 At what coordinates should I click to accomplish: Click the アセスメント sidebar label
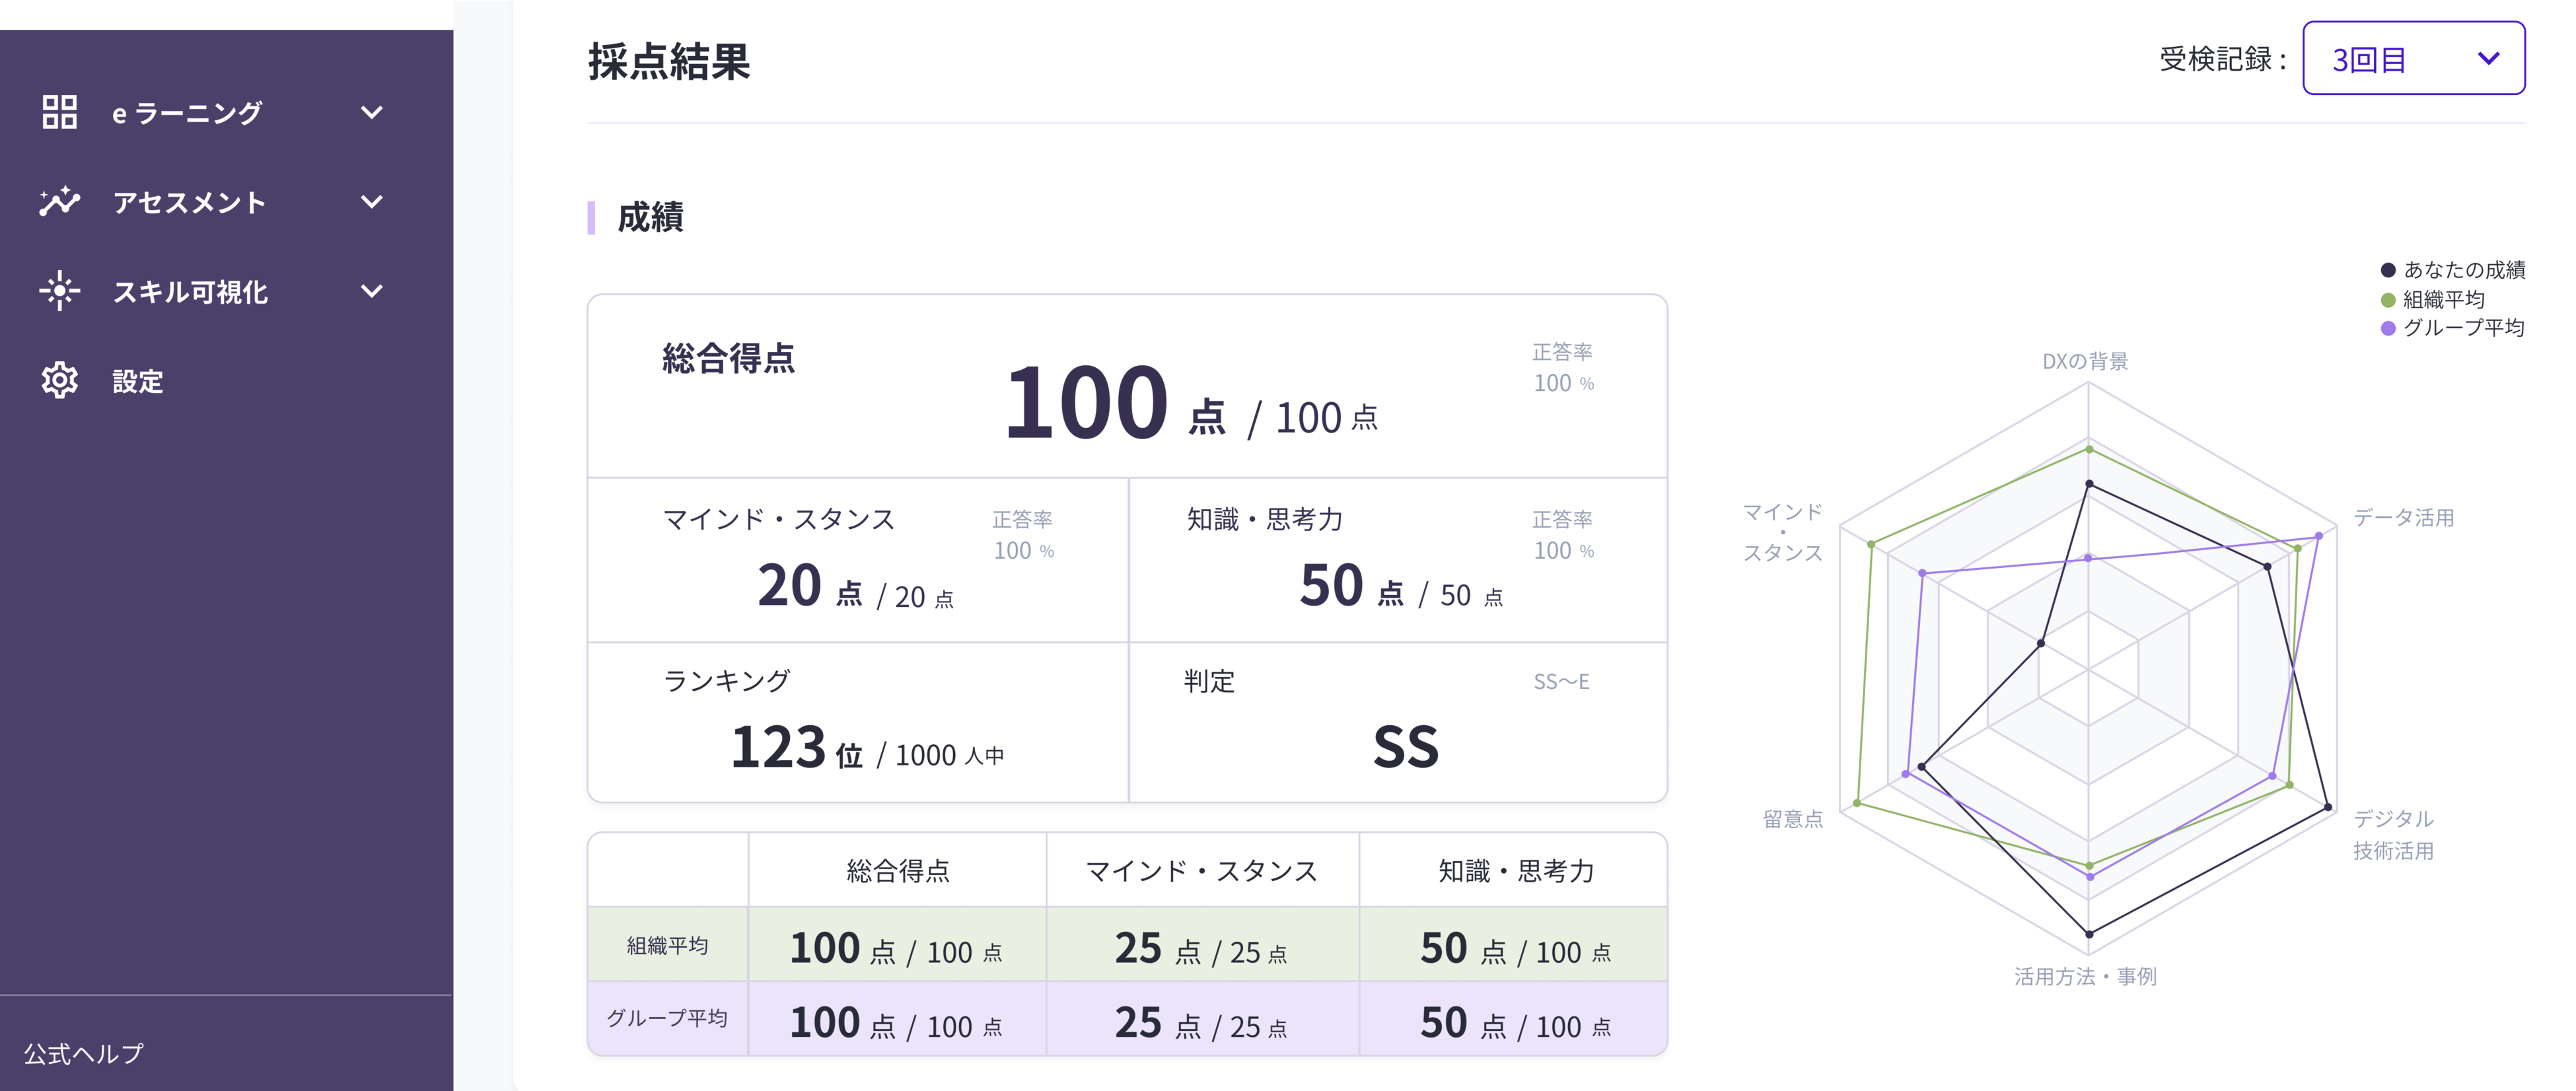[x=189, y=203]
